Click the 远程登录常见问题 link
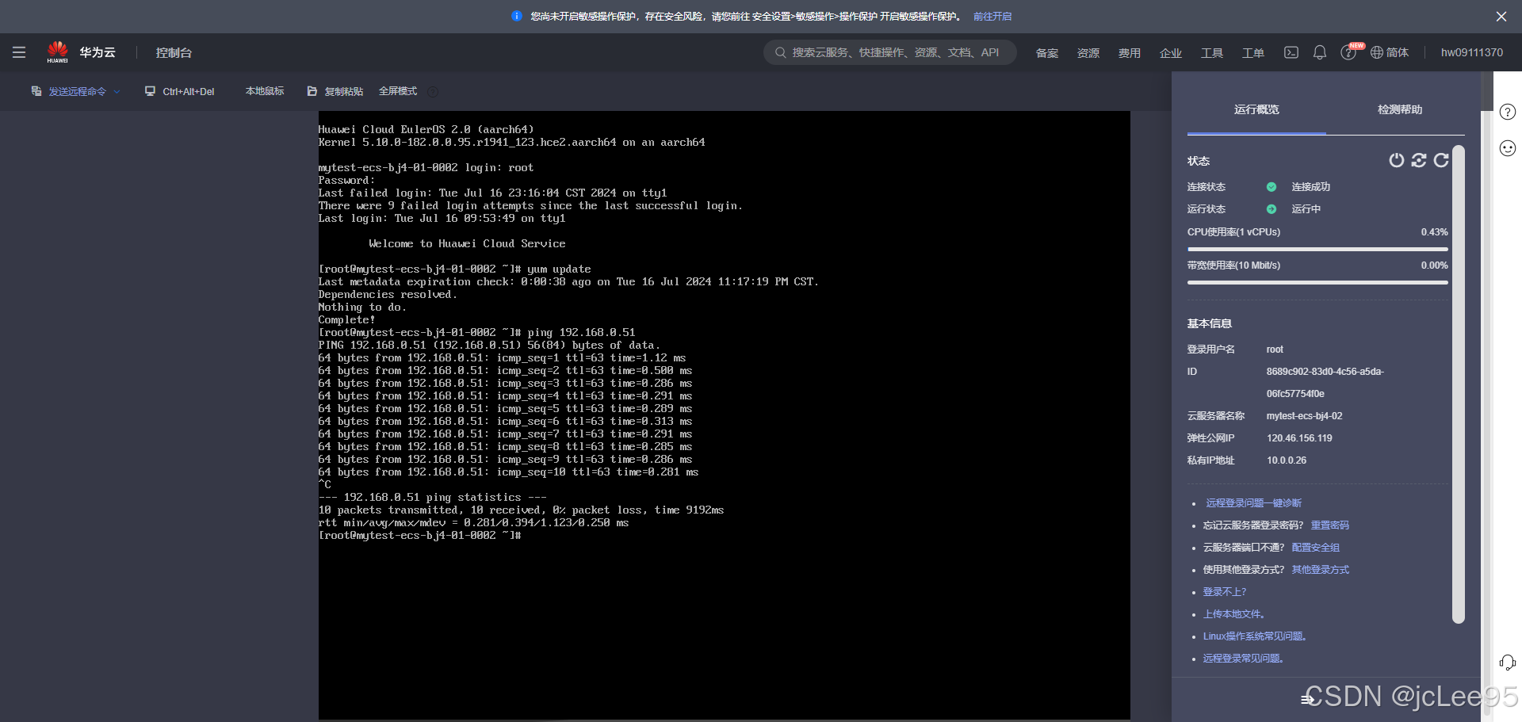This screenshot has width=1522, height=722. click(1243, 659)
